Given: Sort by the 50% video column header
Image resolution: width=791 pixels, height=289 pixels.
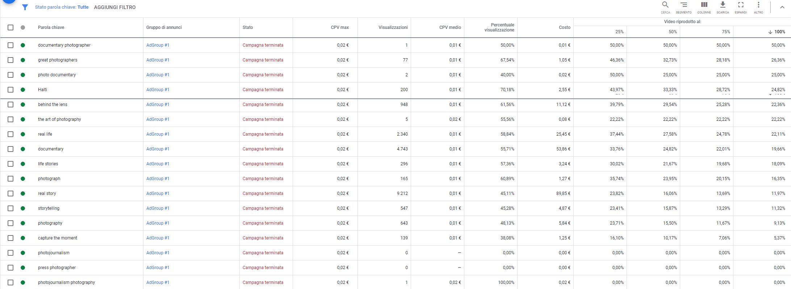Looking at the screenshot, I should click(x=673, y=32).
